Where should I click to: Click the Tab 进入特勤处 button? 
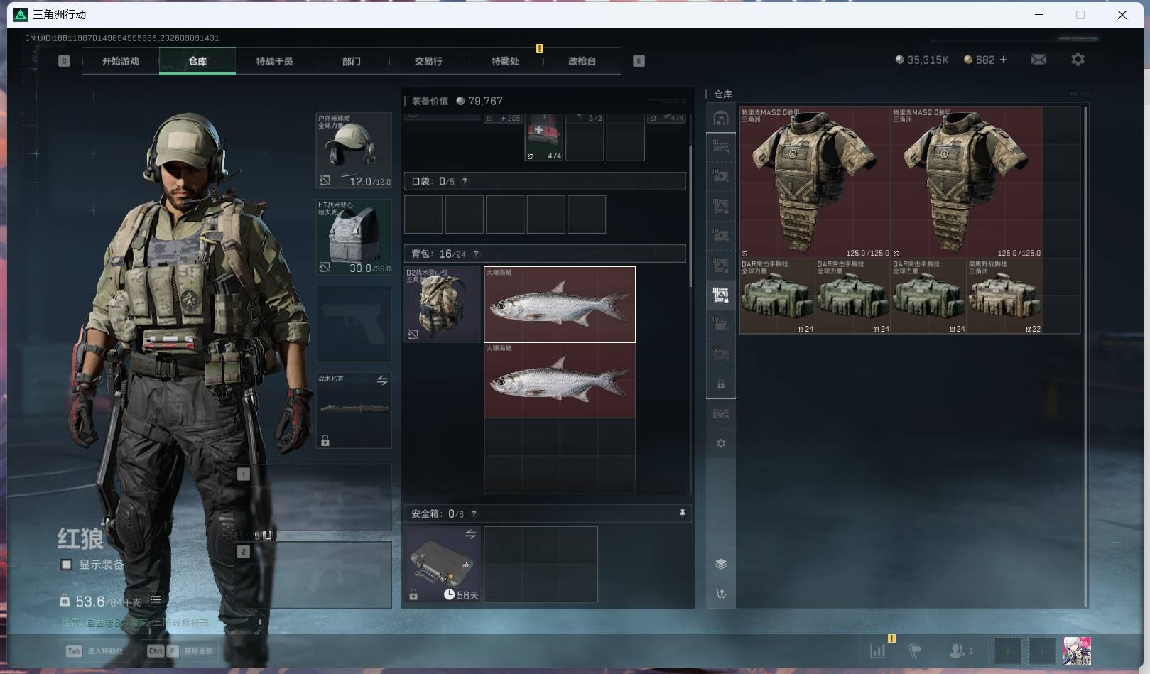tap(94, 651)
